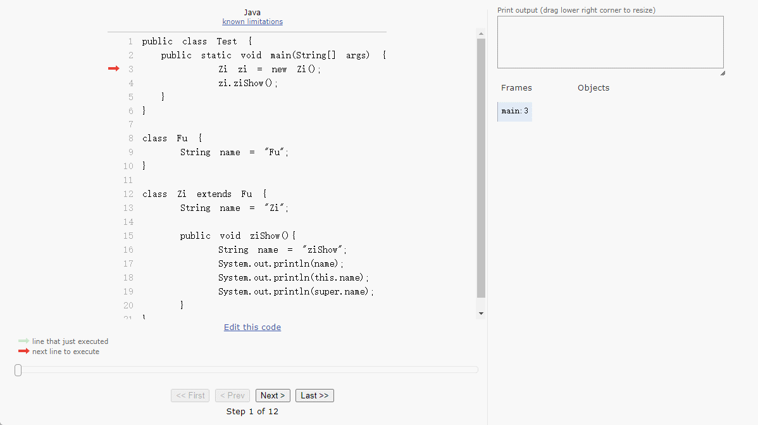Viewport: 758px width, 425px height.
Task: Click inside the Print output text box
Action: [x=610, y=42]
